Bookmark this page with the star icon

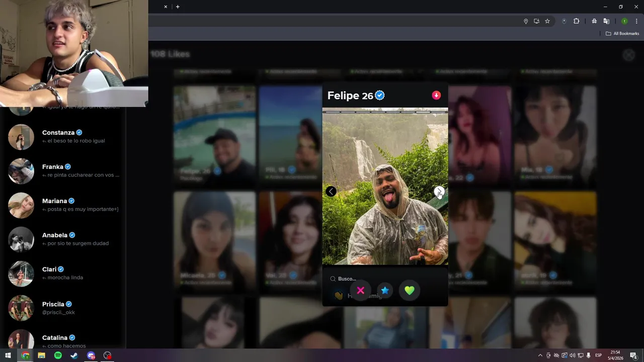[x=547, y=21]
